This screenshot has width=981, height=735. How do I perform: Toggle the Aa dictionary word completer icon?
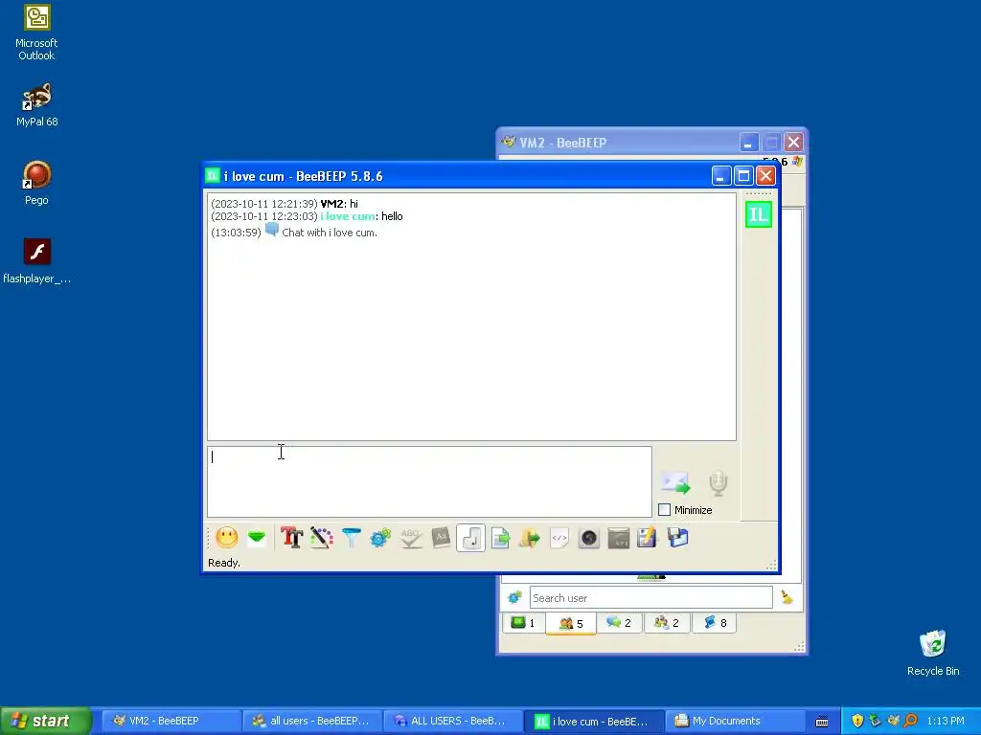point(441,538)
